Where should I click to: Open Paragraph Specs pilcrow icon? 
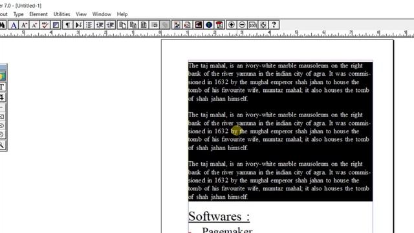pyautogui.click(x=68, y=25)
